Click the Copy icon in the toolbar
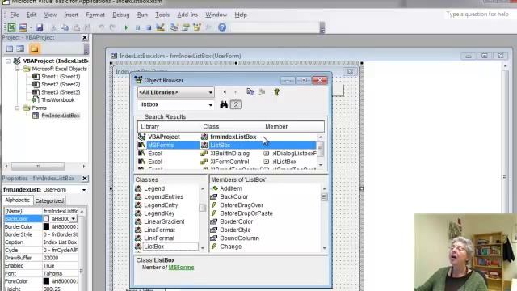This screenshot has width=517, height=291. point(65,27)
